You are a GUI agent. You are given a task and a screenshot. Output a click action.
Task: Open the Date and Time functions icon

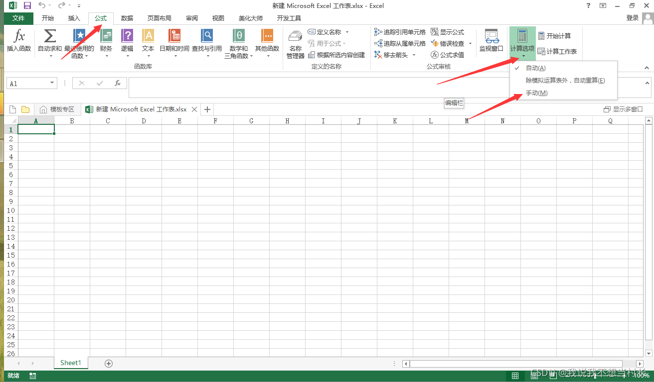[174, 36]
